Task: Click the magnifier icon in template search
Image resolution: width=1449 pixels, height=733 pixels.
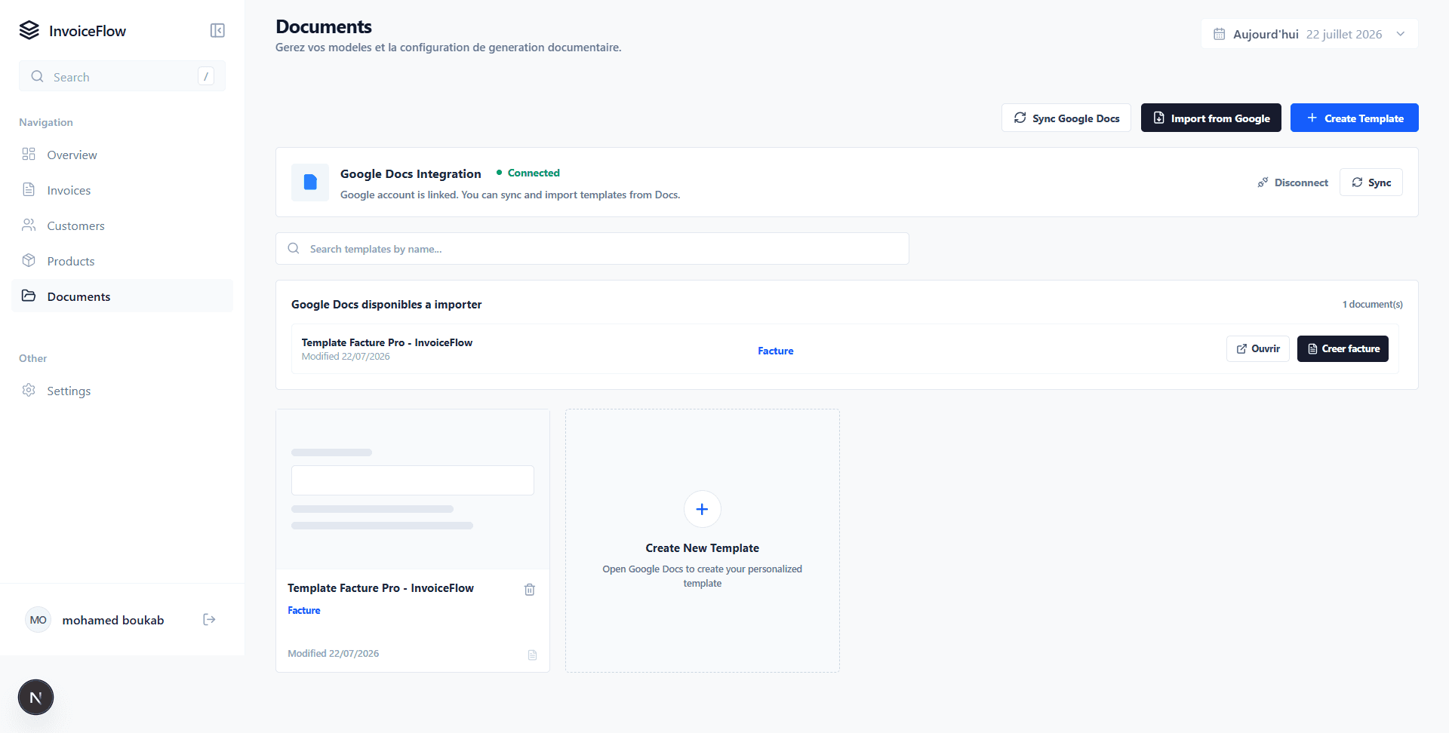Action: (294, 249)
